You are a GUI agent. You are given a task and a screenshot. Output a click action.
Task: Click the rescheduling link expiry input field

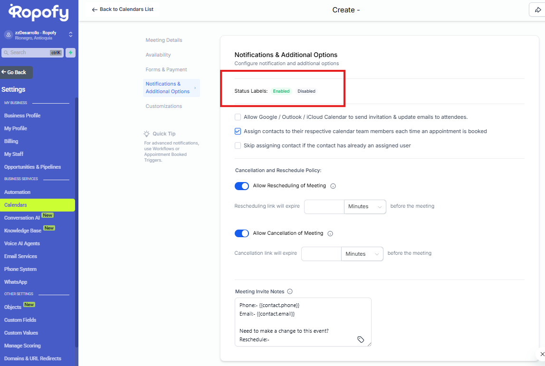pyautogui.click(x=324, y=207)
